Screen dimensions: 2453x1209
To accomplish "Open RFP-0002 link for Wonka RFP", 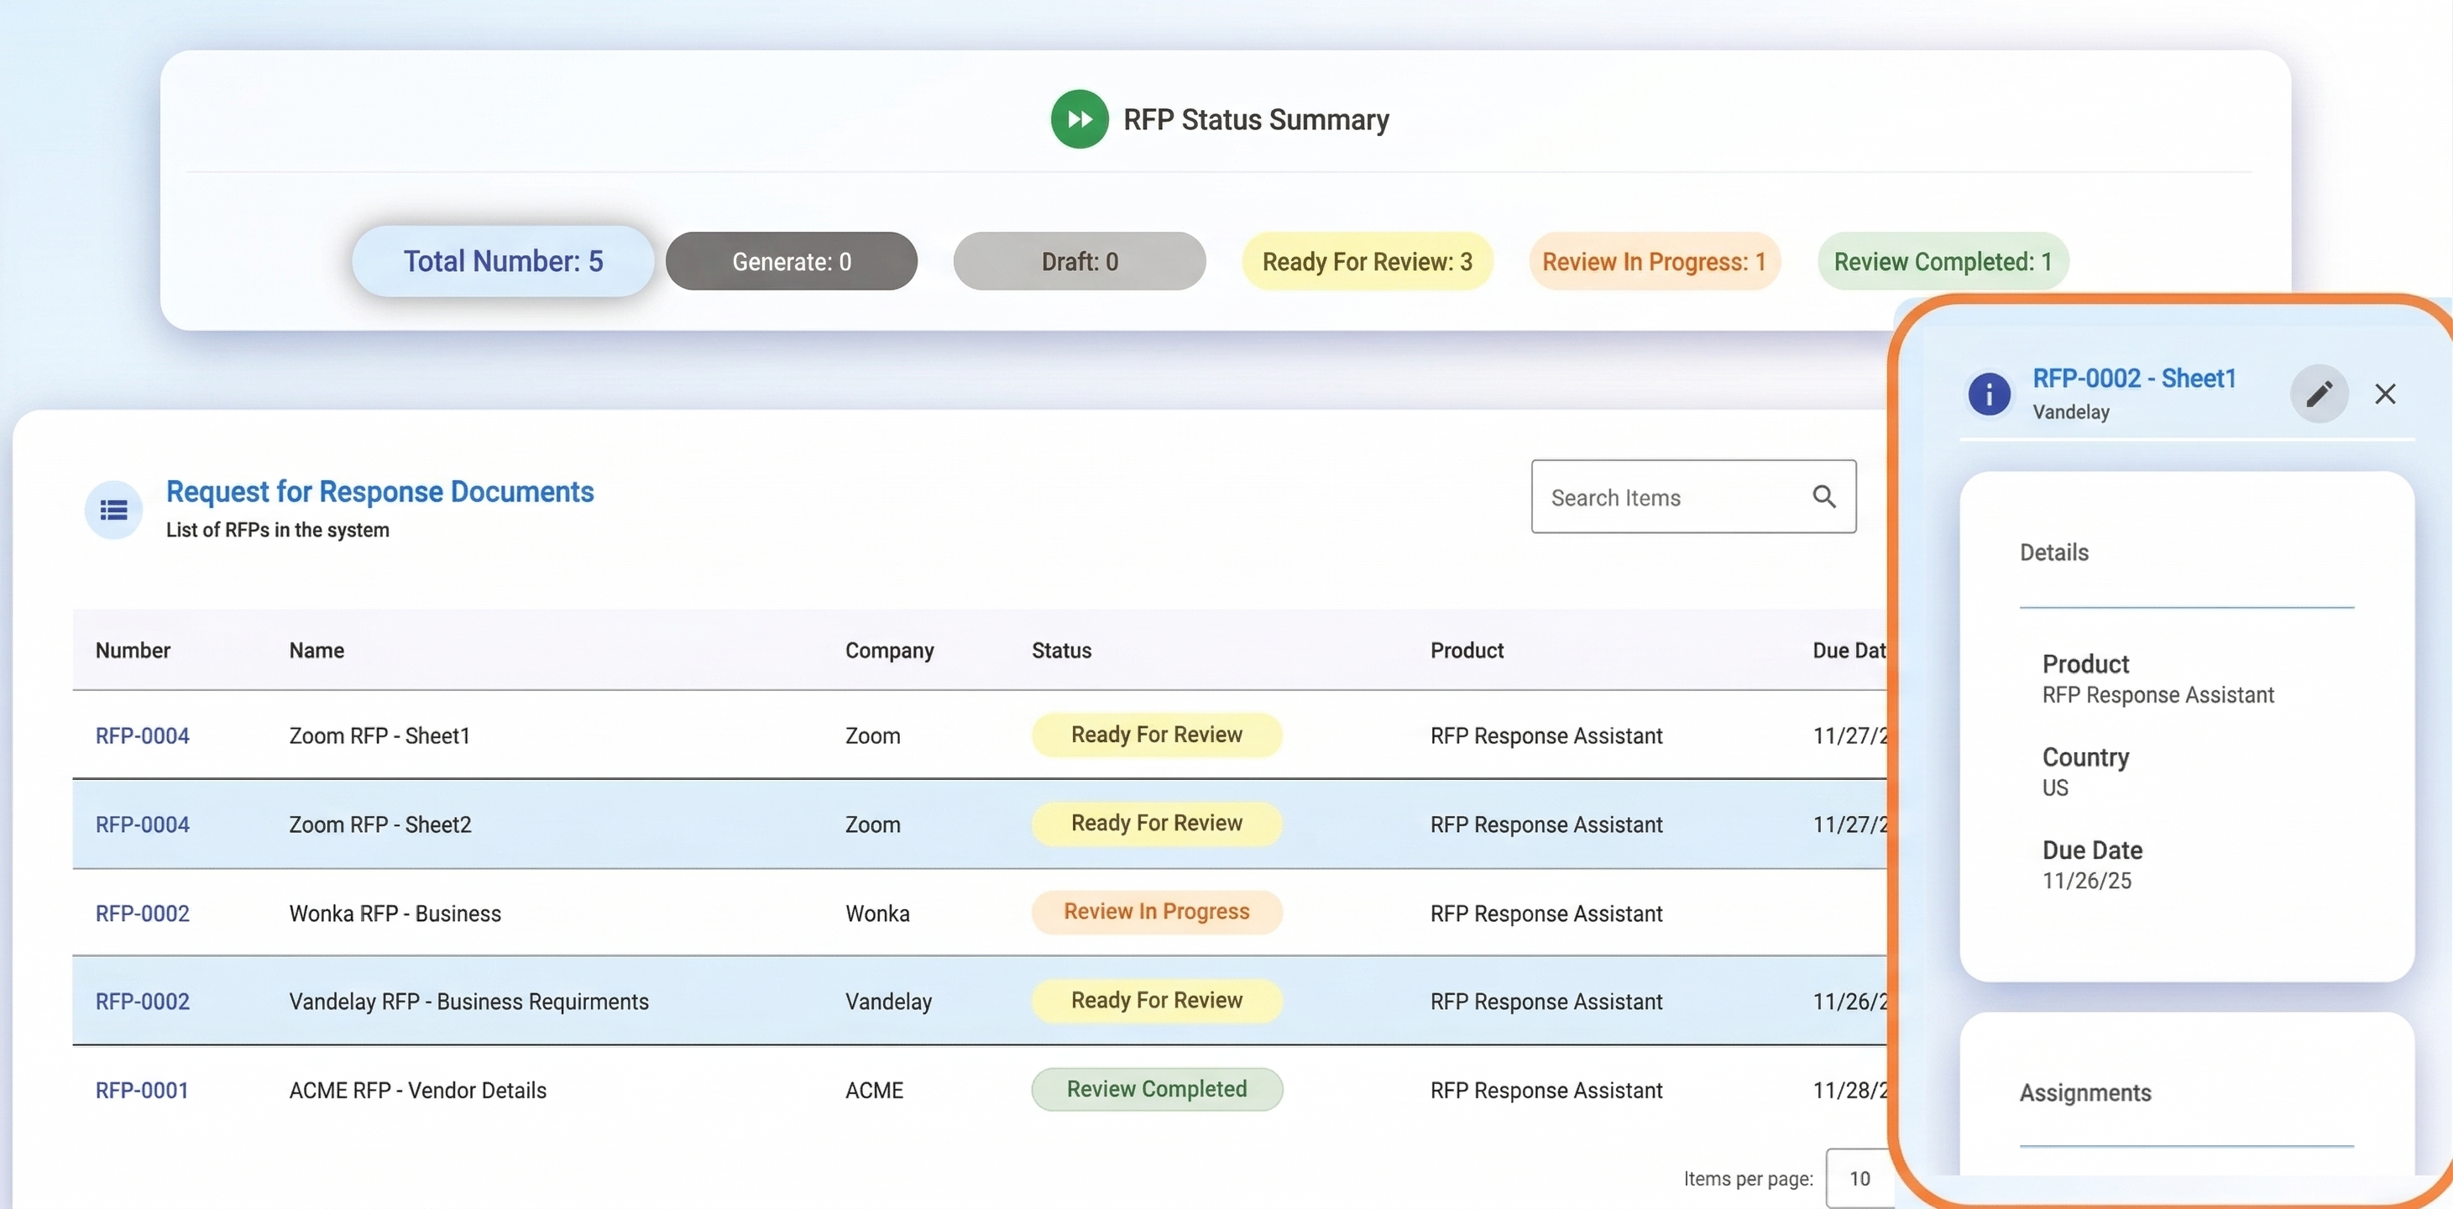I will pos(142,913).
